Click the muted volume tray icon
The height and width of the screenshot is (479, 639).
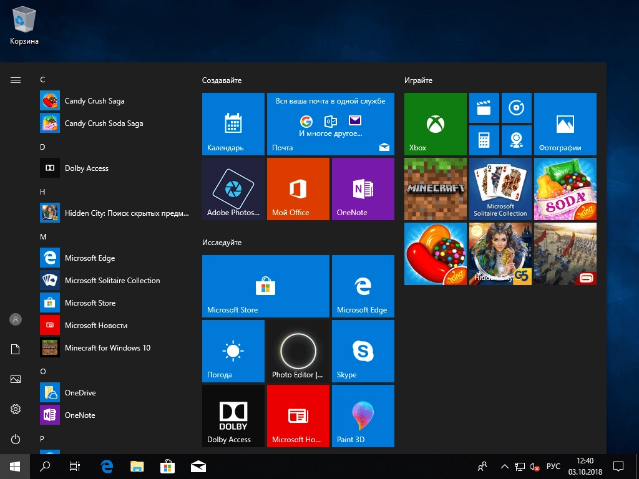click(534, 467)
